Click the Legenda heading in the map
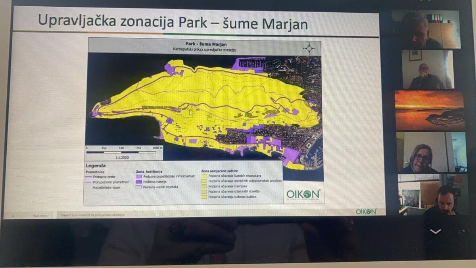476x268 pixels. tap(95, 165)
